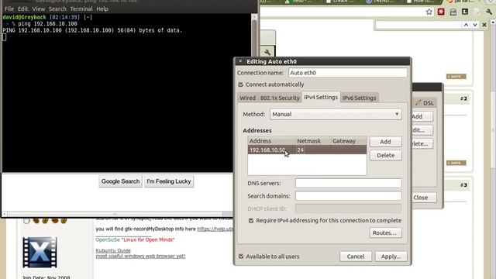Go to previous find result arrow
496x279 pixels.
(466, 25)
